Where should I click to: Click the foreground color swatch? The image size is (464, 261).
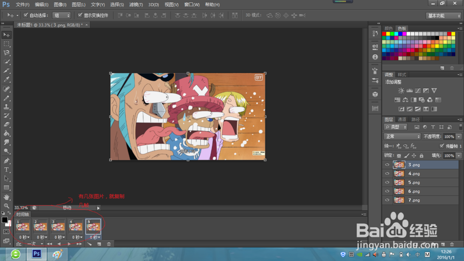tap(5, 220)
